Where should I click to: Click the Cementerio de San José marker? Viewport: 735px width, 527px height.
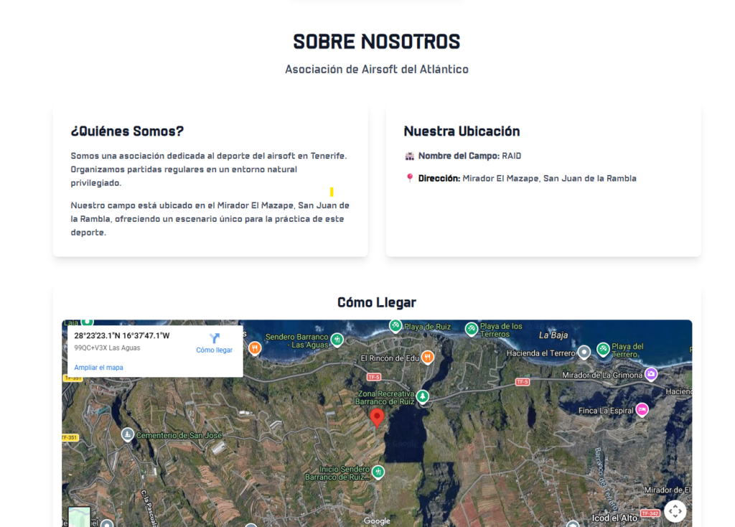(127, 434)
